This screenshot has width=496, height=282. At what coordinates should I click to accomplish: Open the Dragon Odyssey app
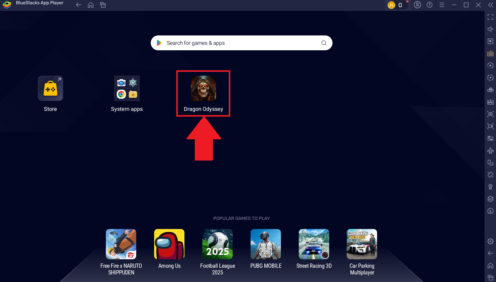[x=203, y=88]
